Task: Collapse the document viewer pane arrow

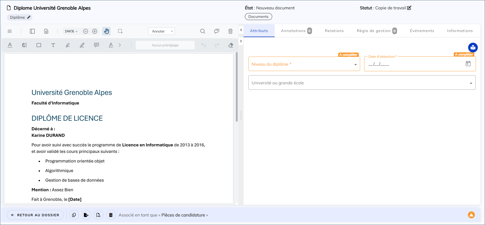Action: click(x=241, y=30)
